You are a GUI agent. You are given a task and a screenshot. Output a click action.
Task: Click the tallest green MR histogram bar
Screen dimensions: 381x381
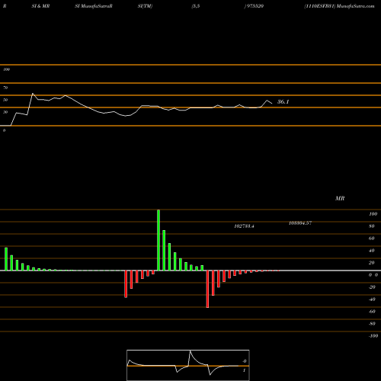(x=158, y=240)
